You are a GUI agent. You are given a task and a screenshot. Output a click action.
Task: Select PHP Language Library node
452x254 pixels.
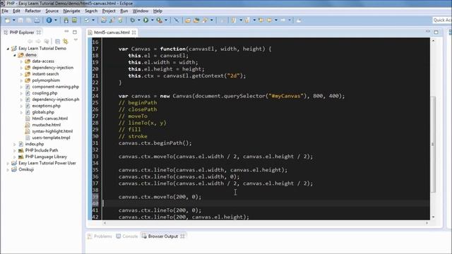tap(46, 157)
